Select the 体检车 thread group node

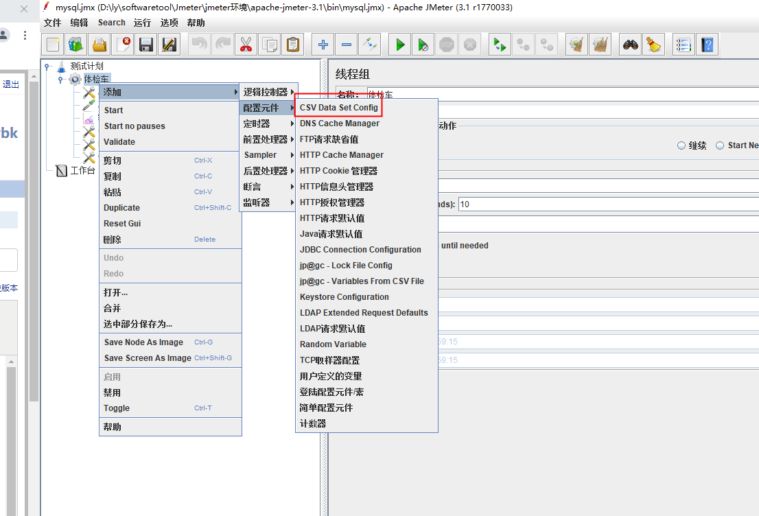point(96,79)
